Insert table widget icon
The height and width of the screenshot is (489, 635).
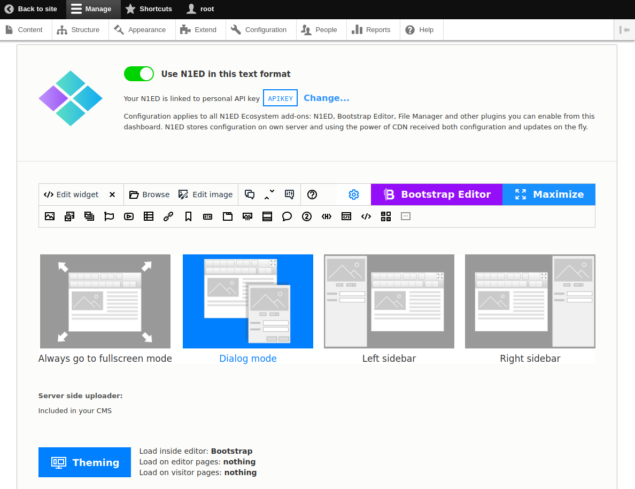149,216
